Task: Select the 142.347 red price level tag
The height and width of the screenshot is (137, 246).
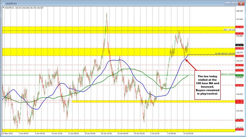Action: click(240, 129)
